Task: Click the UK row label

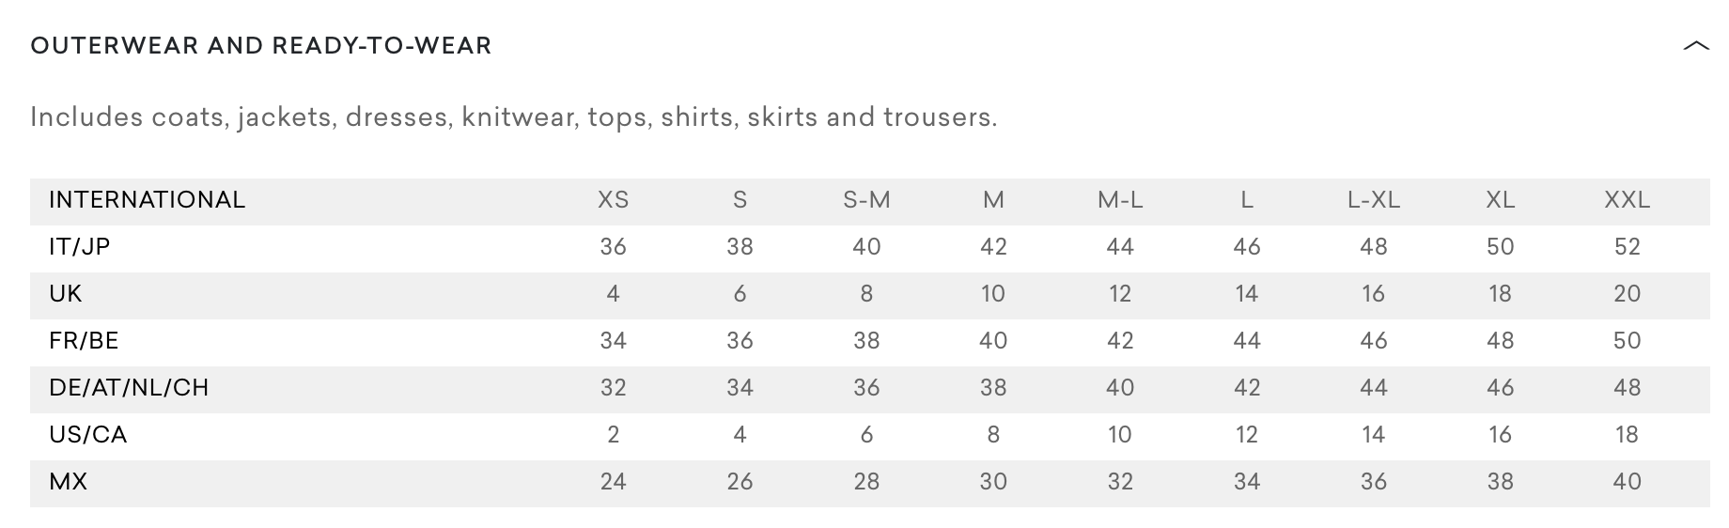Action: pos(66,294)
